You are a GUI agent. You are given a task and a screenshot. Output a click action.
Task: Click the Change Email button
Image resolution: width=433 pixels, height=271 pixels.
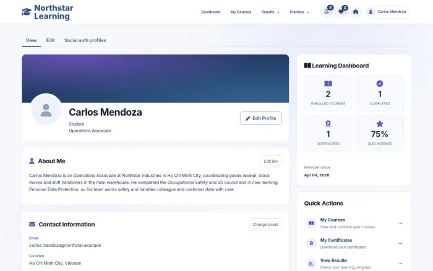(x=265, y=225)
